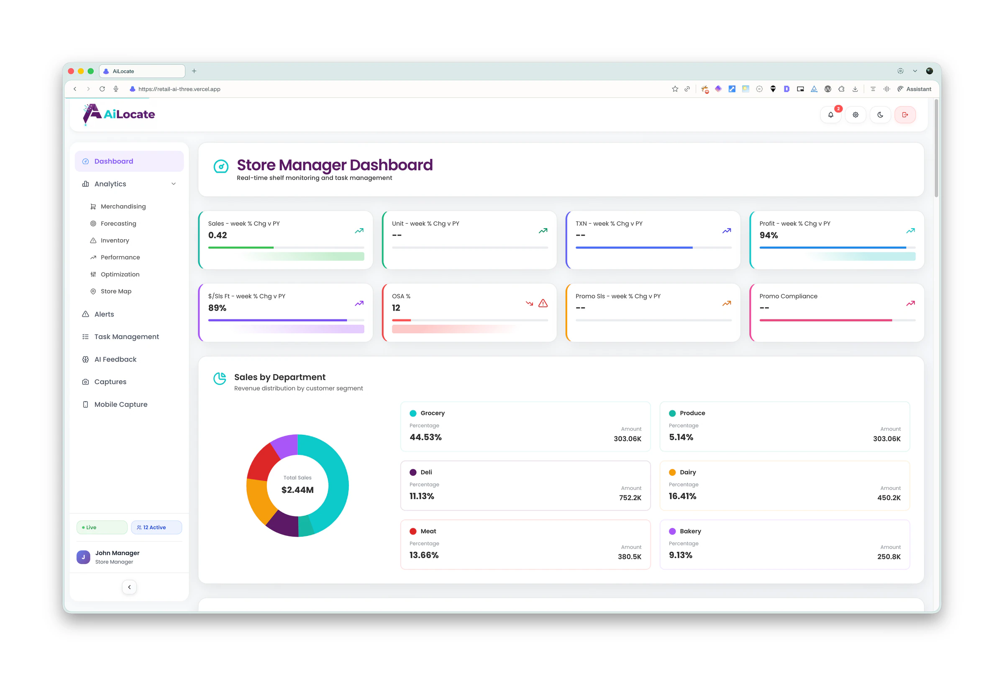This screenshot has width=1004, height=676.
Task: Go to the Inventory page
Action: click(115, 240)
